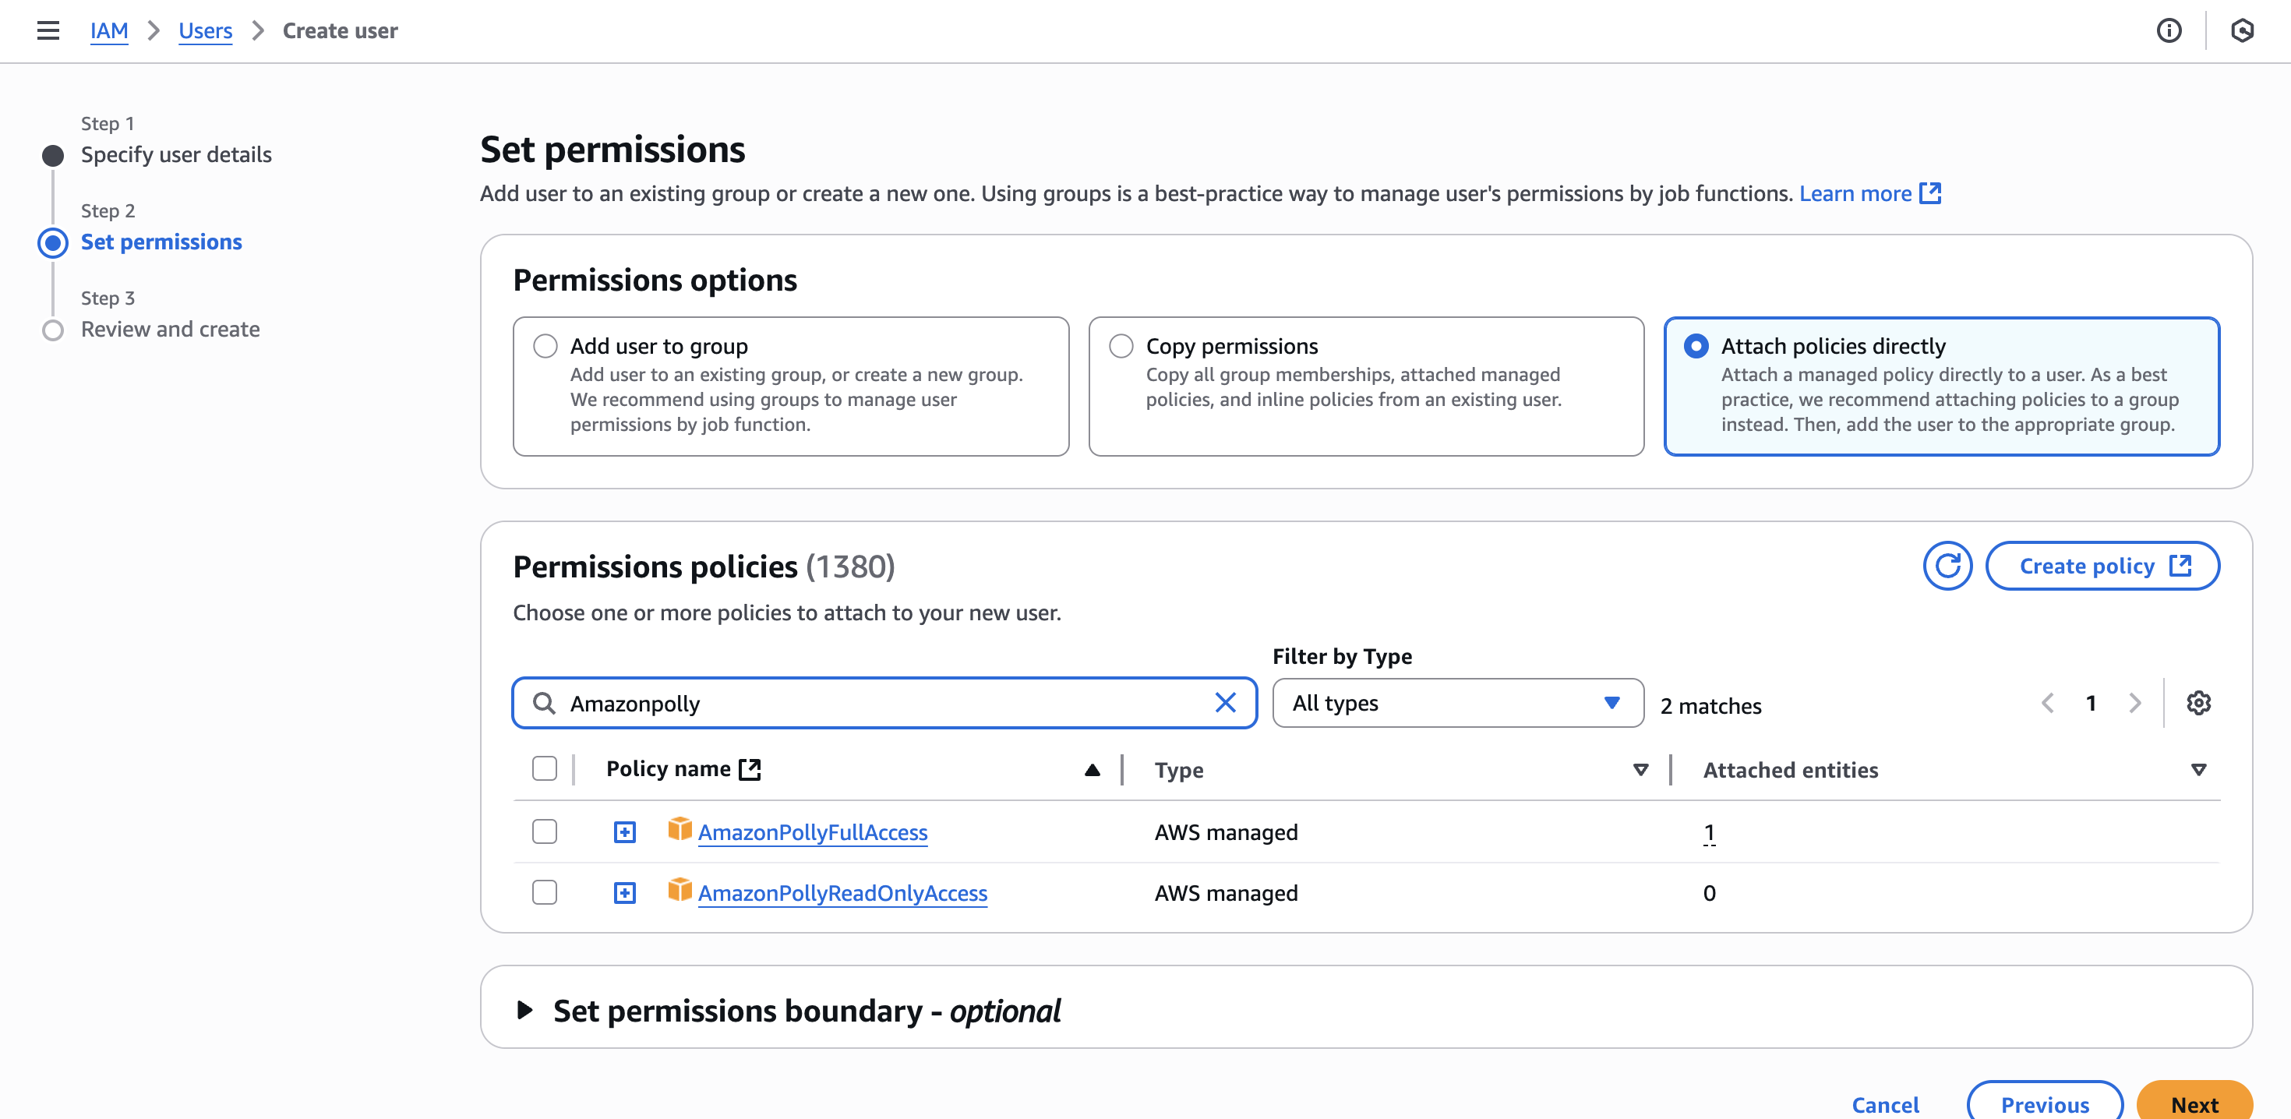2291x1119 pixels.
Task: Go to next page of policies
Action: pos(2134,703)
